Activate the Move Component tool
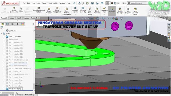Viewport: 171px width, 96px height. (x=57, y=10)
